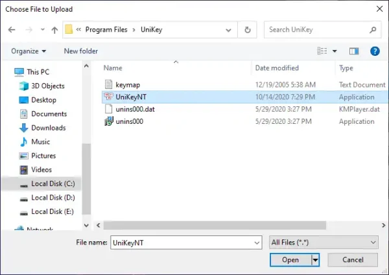Click KMPlayer.dat type cell
The width and height of the screenshot is (389, 275).
coord(359,109)
